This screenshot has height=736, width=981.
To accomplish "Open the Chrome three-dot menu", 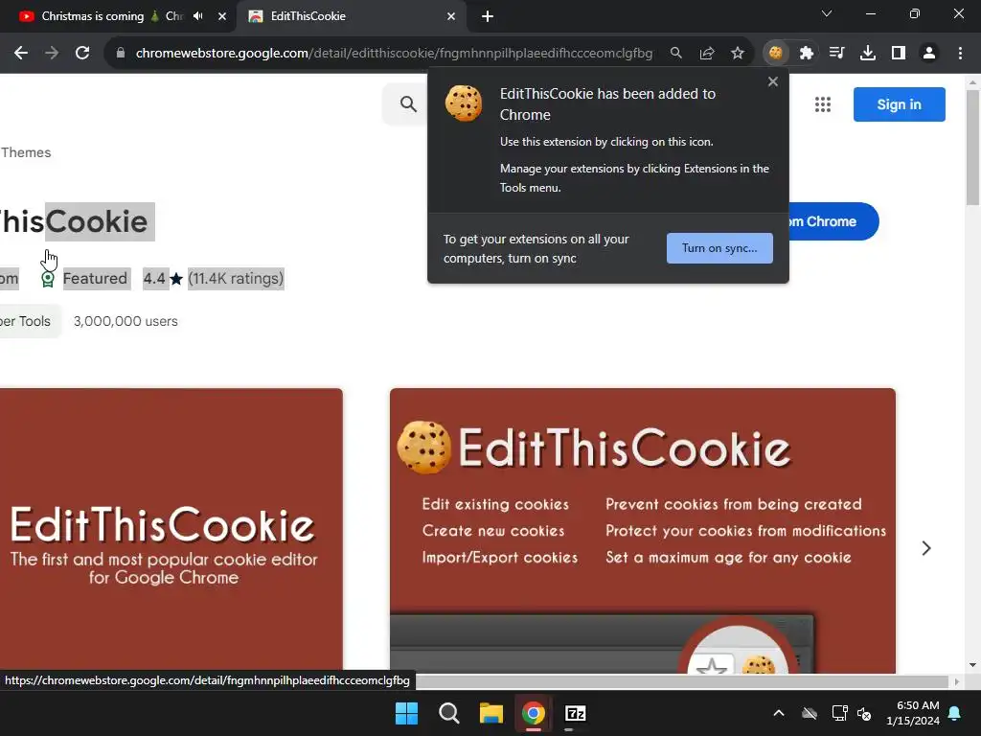I will click(x=960, y=54).
